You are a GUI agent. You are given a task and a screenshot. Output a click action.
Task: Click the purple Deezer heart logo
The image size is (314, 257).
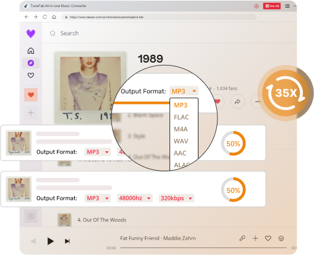[x=31, y=34]
